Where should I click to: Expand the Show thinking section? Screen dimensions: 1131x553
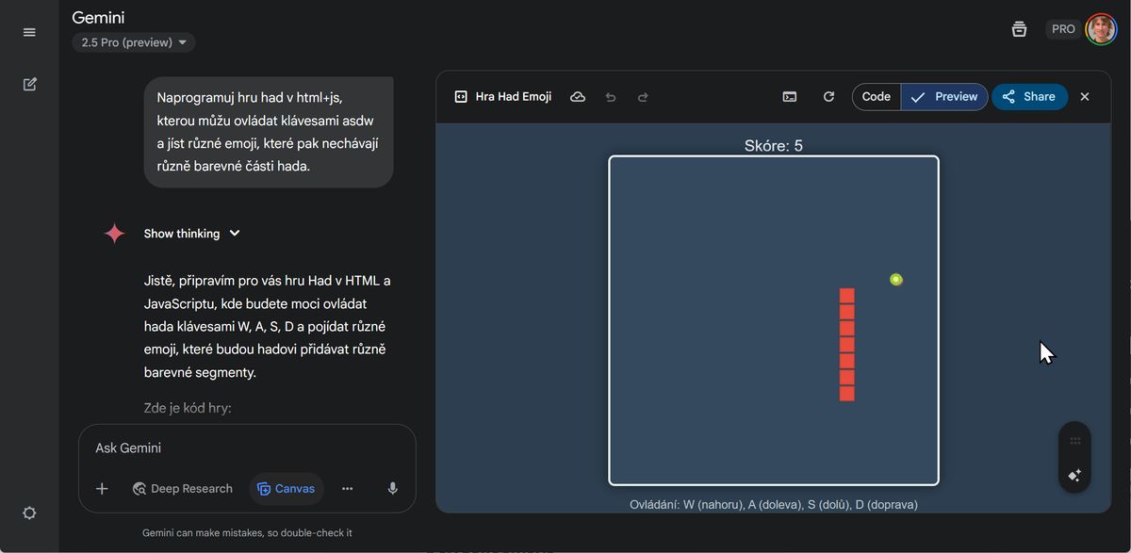(x=192, y=234)
